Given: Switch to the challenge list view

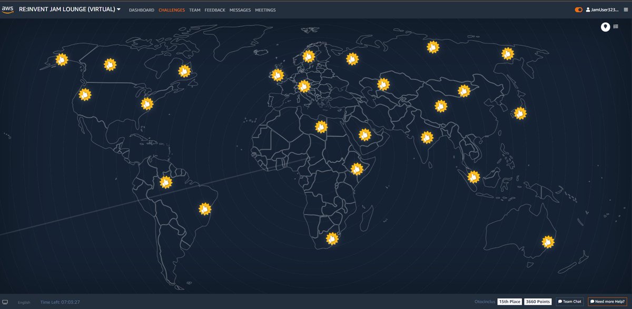Looking at the screenshot, I should coord(616,27).
